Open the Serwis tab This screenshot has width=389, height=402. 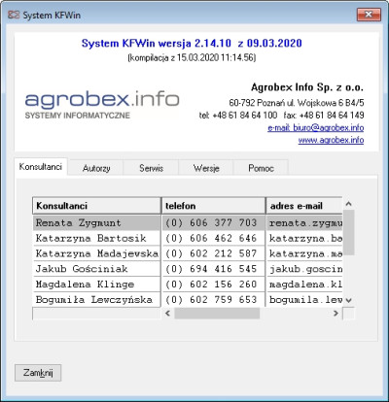(x=151, y=168)
